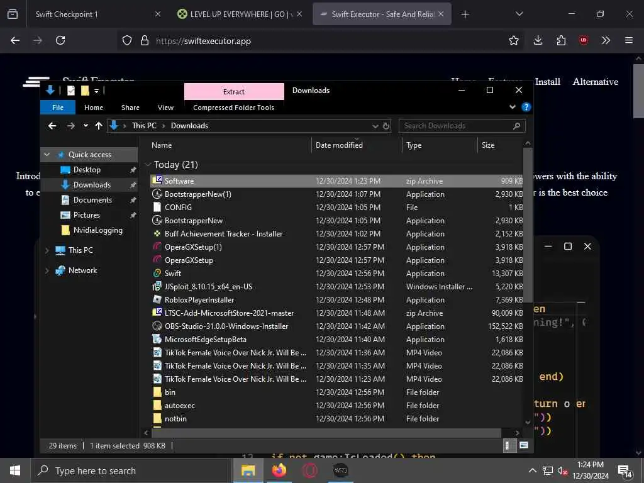Viewport: 644px width, 483px height.
Task: Click Explorer horizontal scrollbar
Action: click(x=326, y=433)
